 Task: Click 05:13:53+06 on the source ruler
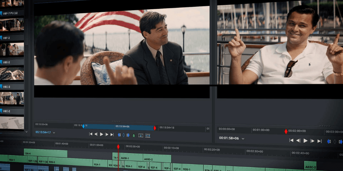point(42,124)
